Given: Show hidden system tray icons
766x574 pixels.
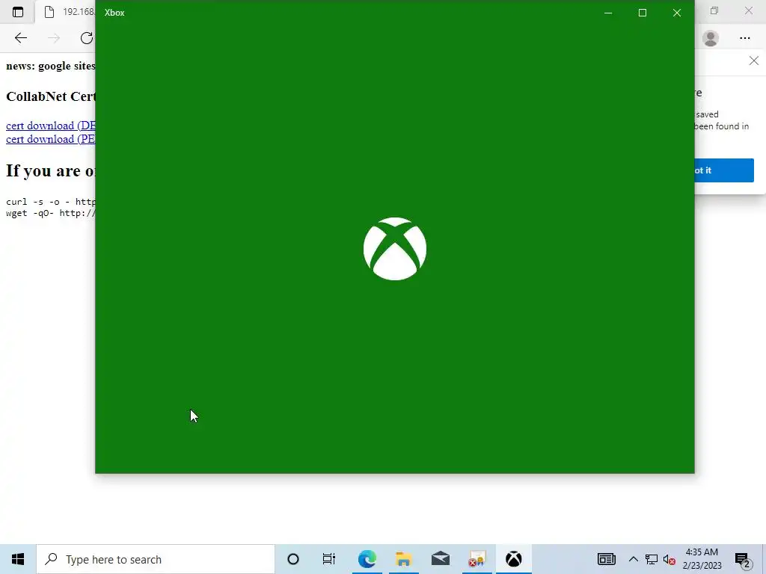Looking at the screenshot, I should (x=633, y=559).
